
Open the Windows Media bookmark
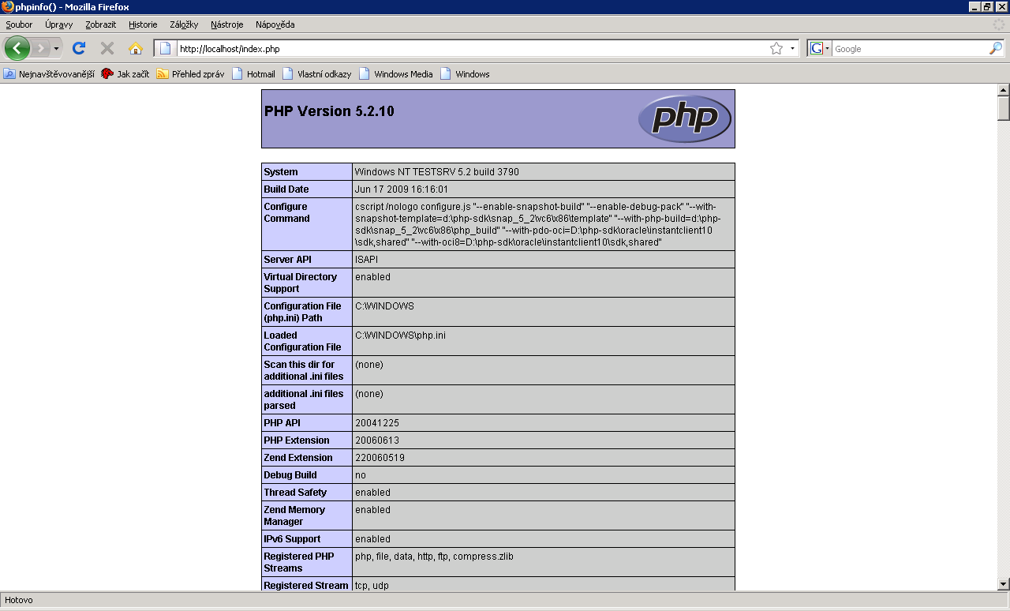(x=396, y=74)
